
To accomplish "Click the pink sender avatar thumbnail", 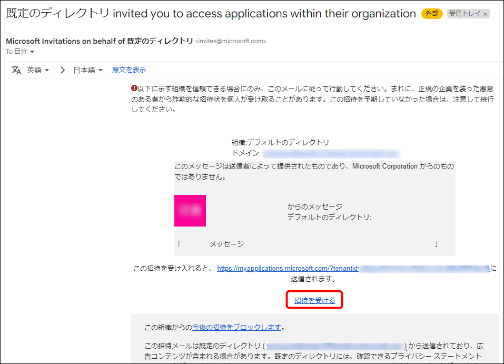I will pos(190,211).
